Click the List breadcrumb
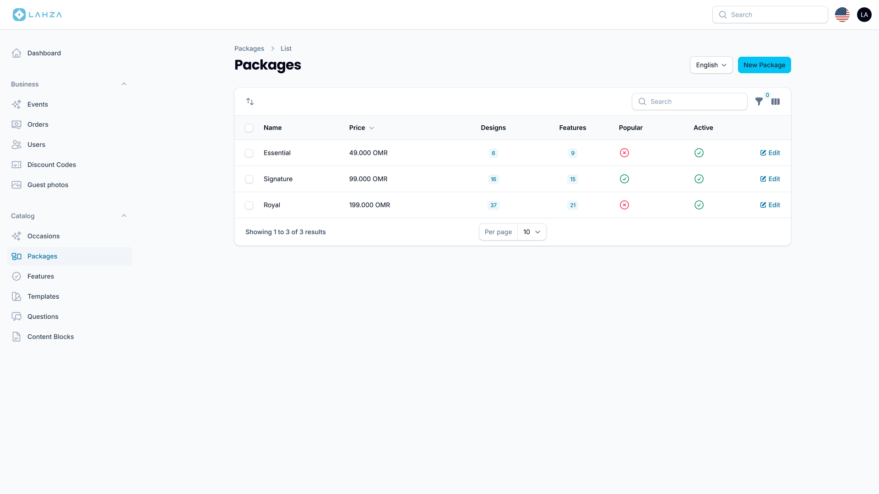This screenshot has width=879, height=494. 286,48
